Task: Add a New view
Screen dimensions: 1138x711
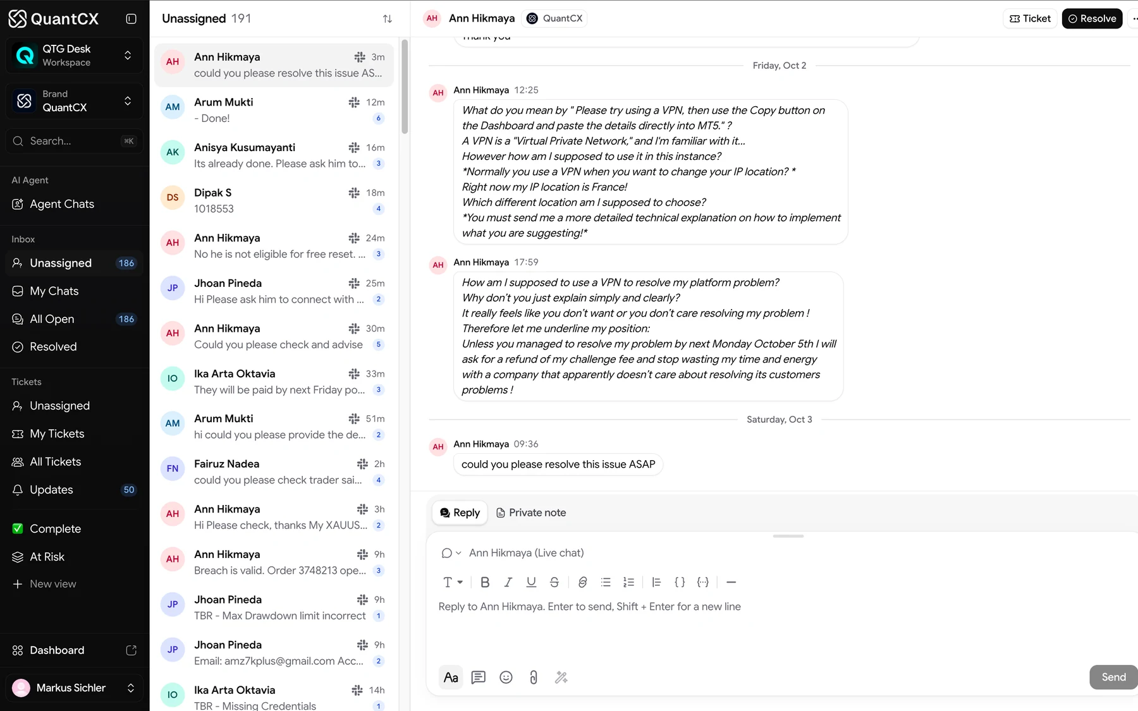Action: [74, 584]
